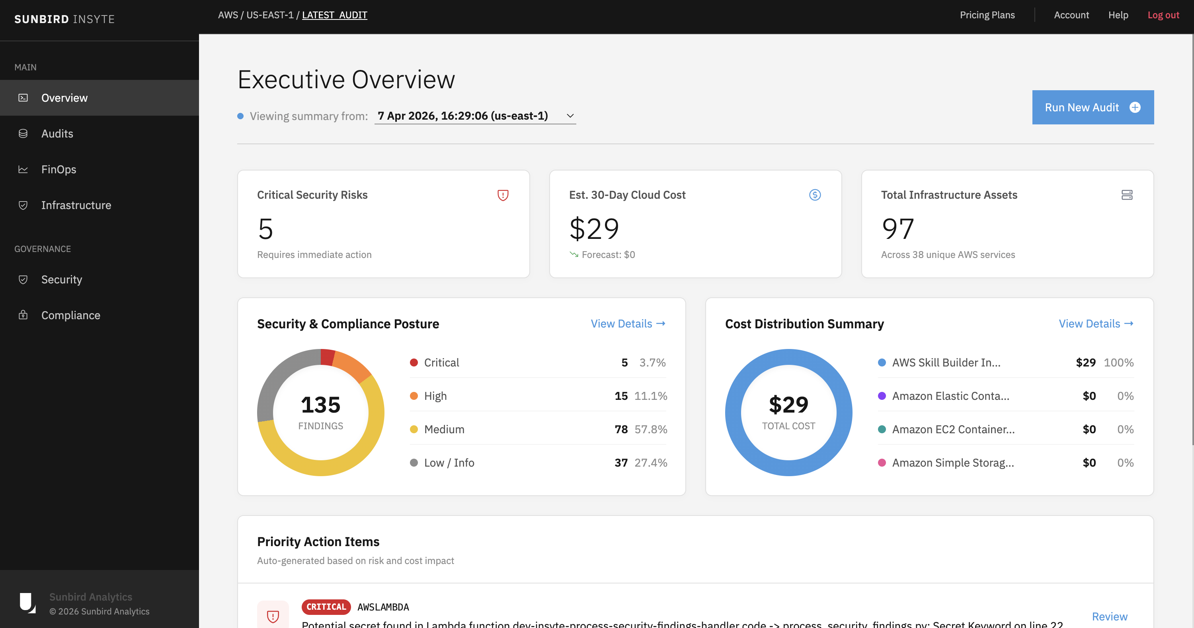Click Review on the AWSLAMBDA finding
The width and height of the screenshot is (1194, 628).
1109,616
